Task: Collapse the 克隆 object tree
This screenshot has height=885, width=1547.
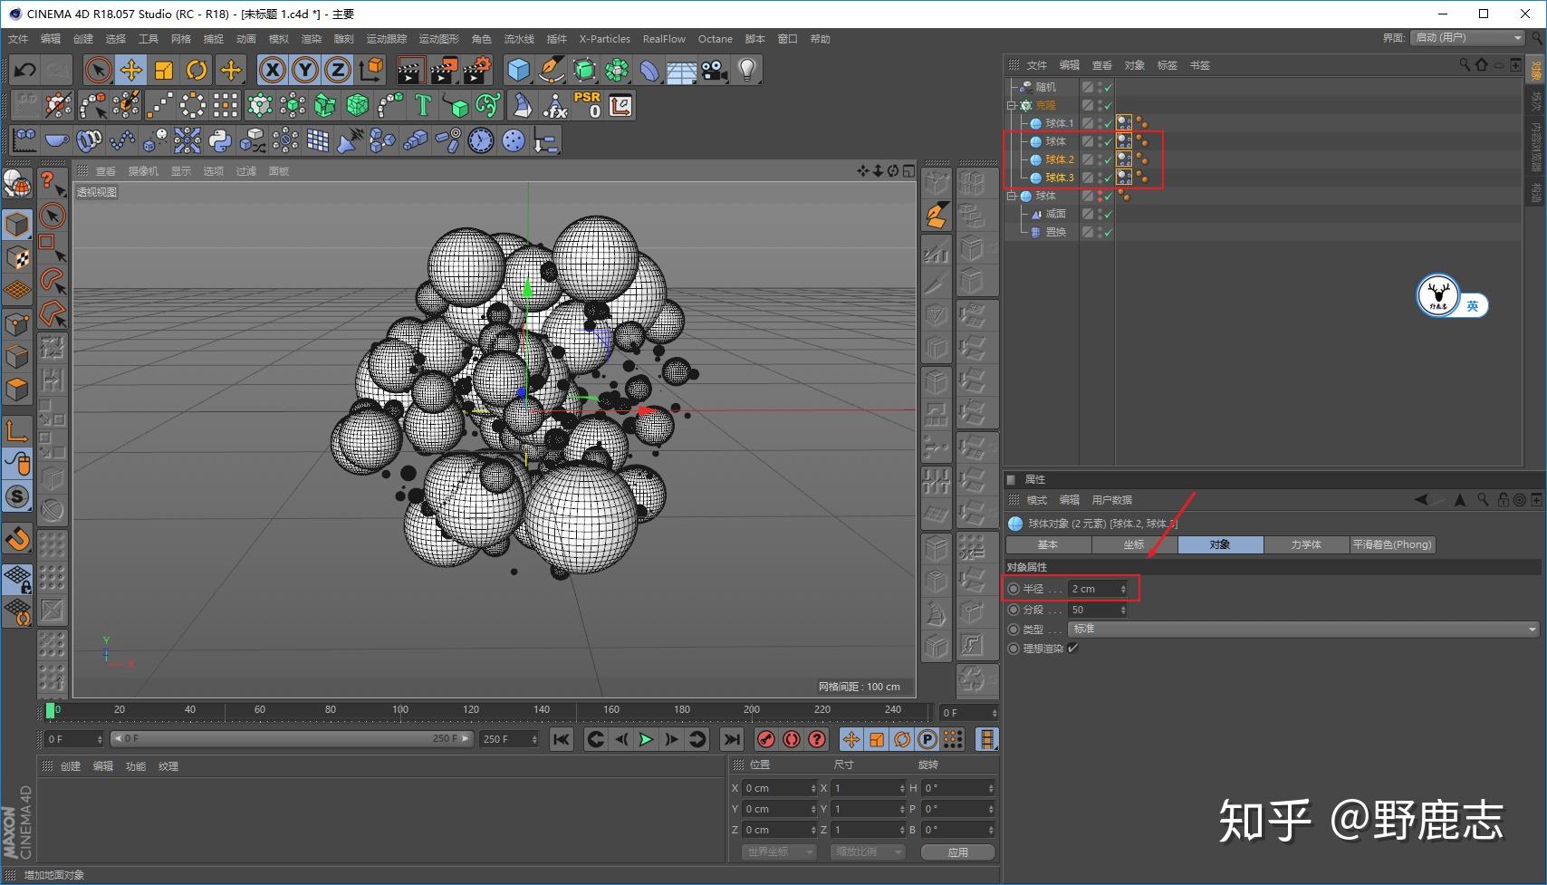Action: pos(1012,105)
